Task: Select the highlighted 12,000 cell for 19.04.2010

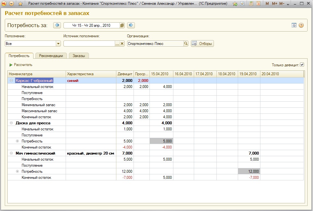Action: coord(249,171)
